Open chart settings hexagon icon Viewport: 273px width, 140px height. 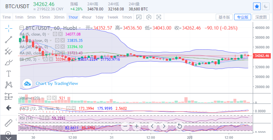point(149,17)
